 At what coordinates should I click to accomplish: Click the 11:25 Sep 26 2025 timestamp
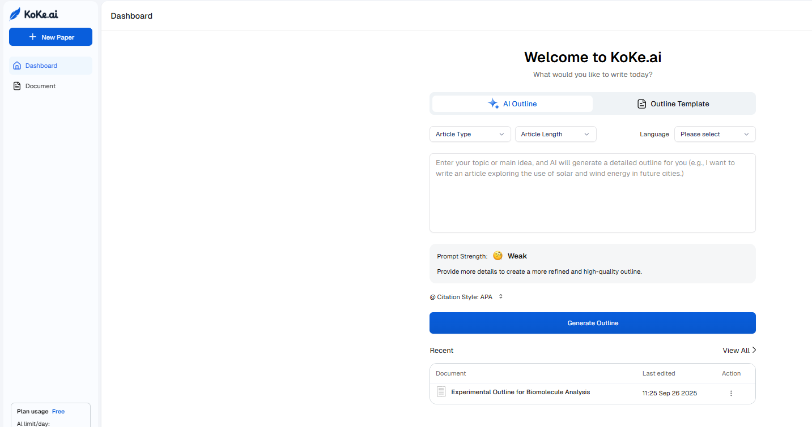click(x=670, y=393)
